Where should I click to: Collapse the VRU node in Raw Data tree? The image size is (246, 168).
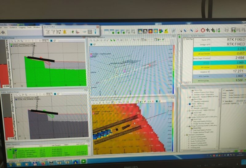[x=187, y=104]
